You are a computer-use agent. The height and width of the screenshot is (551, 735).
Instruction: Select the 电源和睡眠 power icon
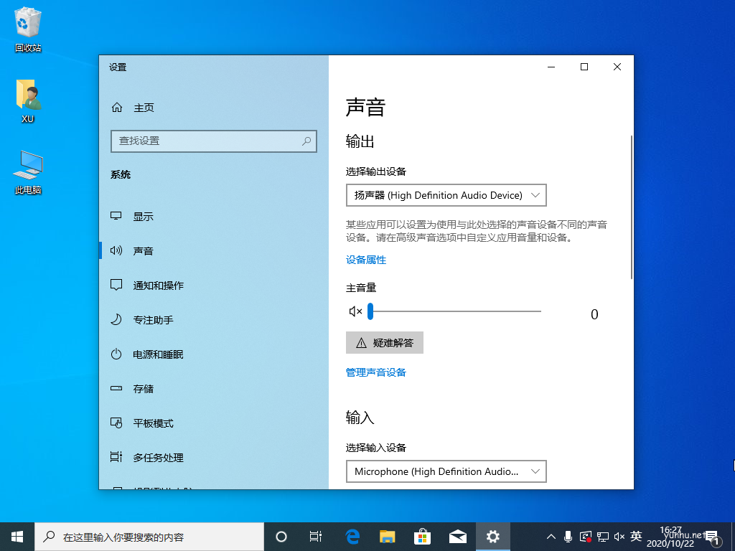pyautogui.click(x=116, y=354)
